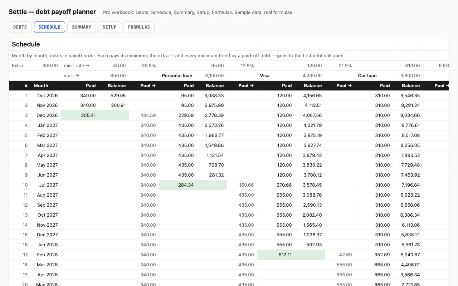Click the paid amount 229.59
Image resolution: width=458 pixels, height=286 pixels.
178,115
